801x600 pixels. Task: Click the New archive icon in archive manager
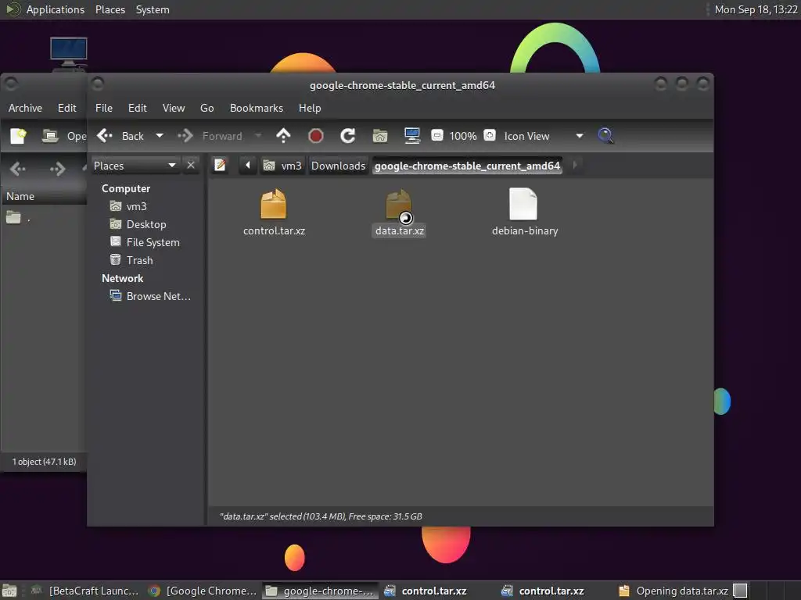(x=19, y=136)
